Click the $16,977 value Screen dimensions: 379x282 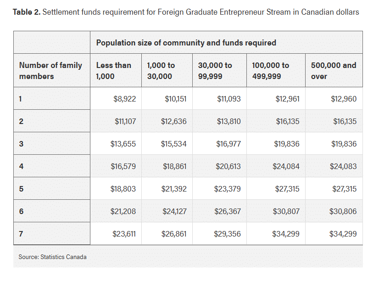(x=228, y=144)
